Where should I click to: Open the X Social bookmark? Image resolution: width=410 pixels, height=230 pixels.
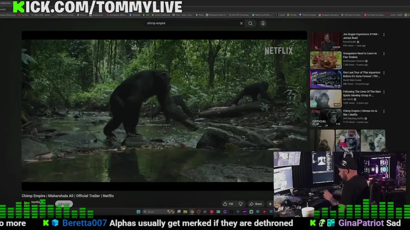pos(280,15)
